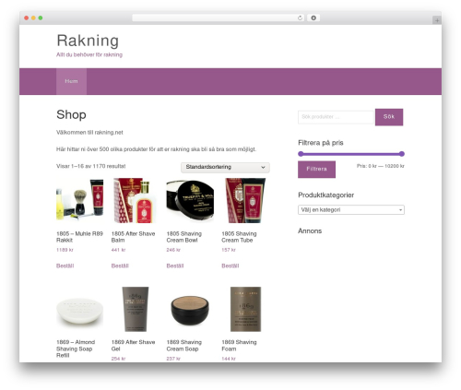The height and width of the screenshot is (390, 461).
Task: Open a new browser tab with plus button
Action: coord(437,20)
